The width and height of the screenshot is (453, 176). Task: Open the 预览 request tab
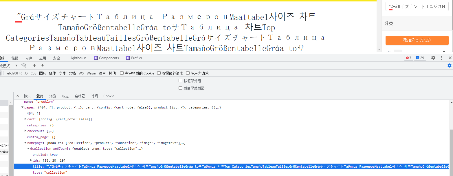[x=52, y=96]
